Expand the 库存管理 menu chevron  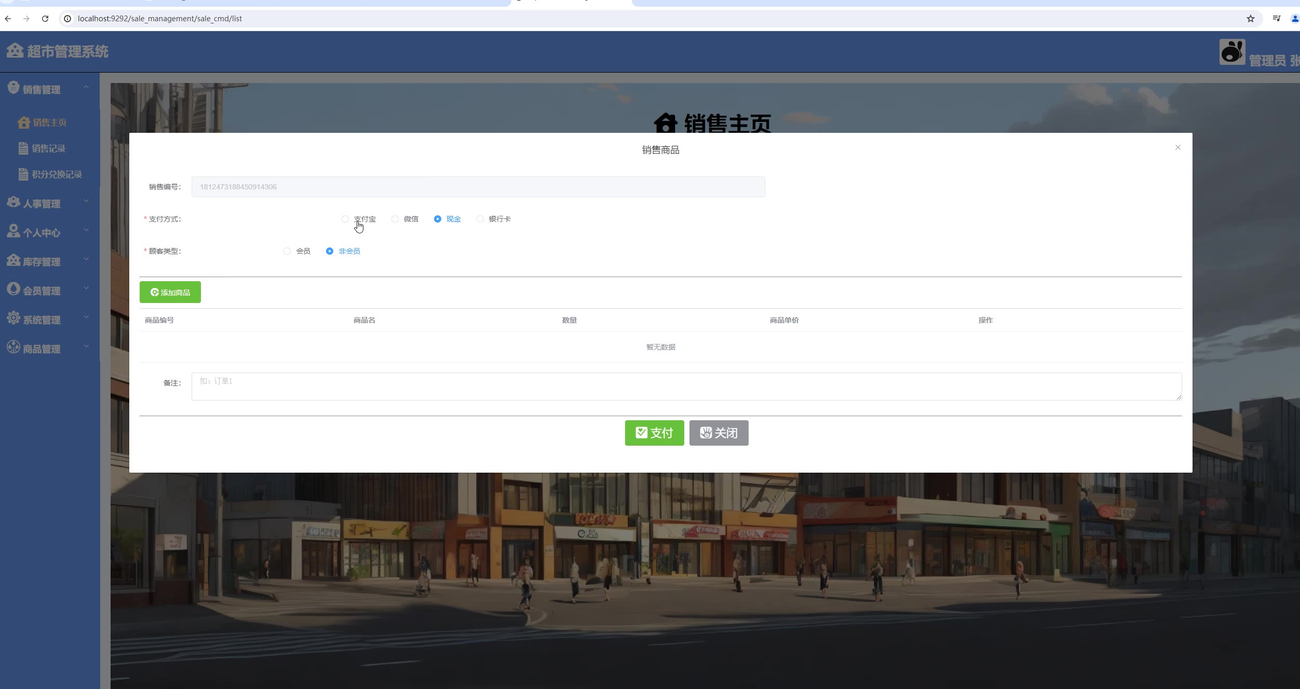[x=86, y=259]
